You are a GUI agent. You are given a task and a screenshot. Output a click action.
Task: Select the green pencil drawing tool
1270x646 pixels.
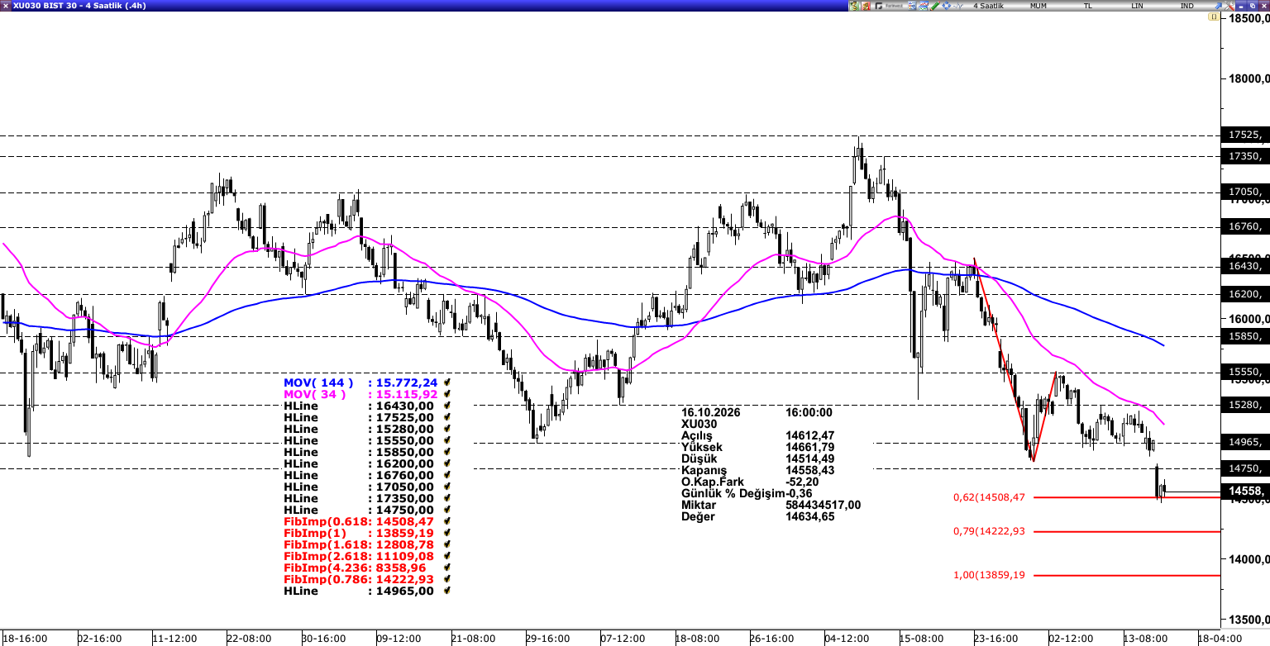pos(935,6)
